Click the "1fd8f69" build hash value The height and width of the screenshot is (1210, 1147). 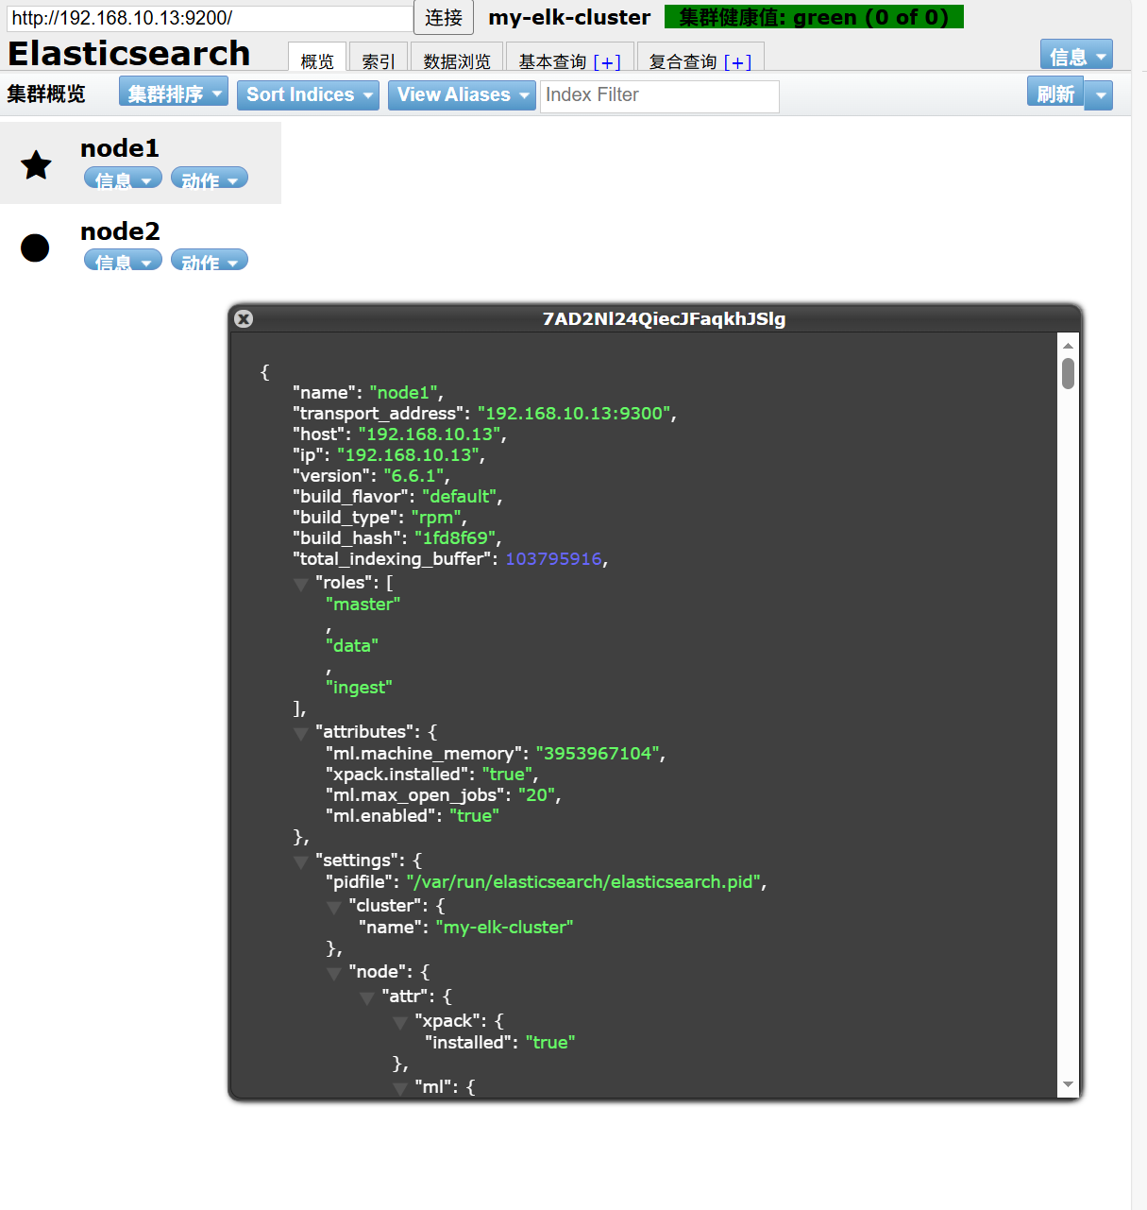(x=455, y=537)
